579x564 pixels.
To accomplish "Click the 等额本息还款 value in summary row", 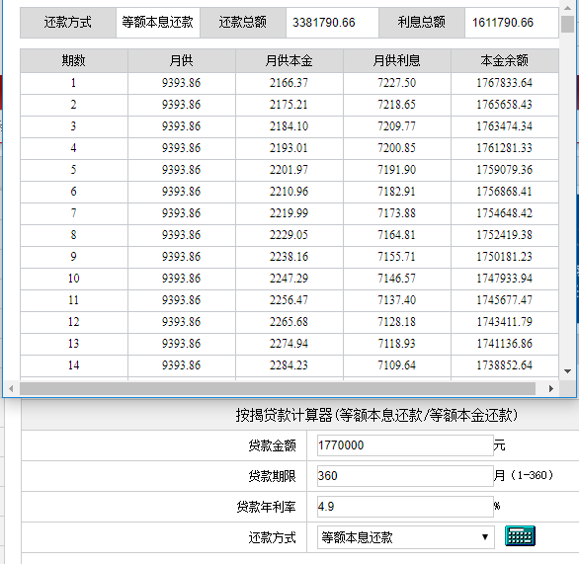I will [x=158, y=22].
